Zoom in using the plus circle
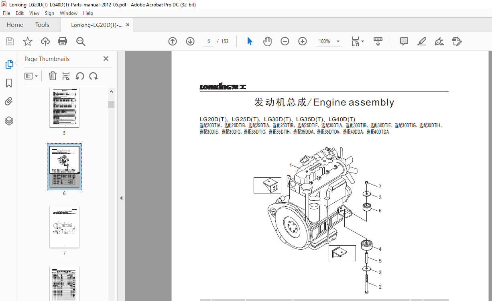Viewport: 492px width, 301px height. point(303,41)
